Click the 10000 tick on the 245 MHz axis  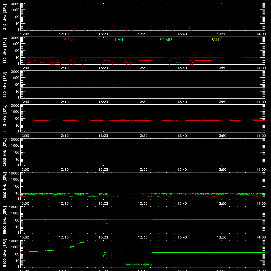click(14, 4)
